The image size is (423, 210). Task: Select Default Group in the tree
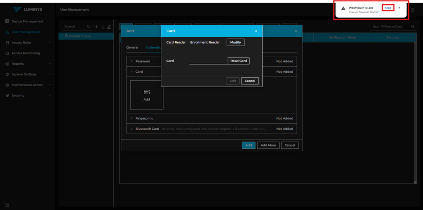pos(80,36)
